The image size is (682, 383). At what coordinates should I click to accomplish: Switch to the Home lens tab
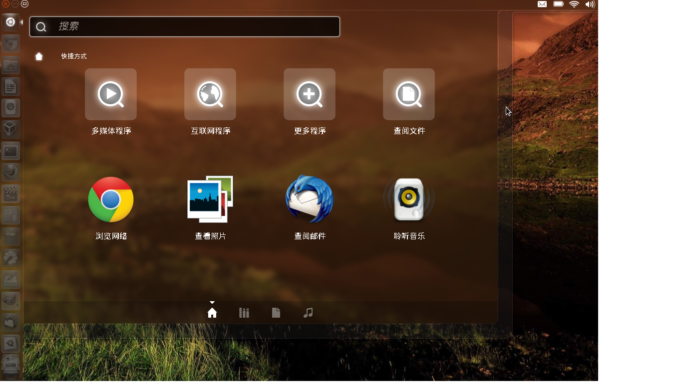(212, 313)
